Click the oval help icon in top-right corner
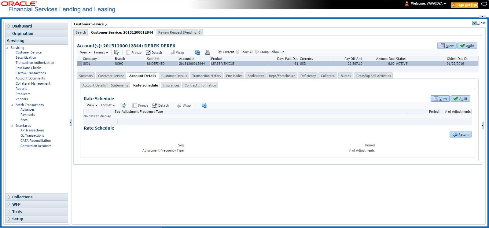Screen dimensions: 489x228 click(x=484, y=4)
